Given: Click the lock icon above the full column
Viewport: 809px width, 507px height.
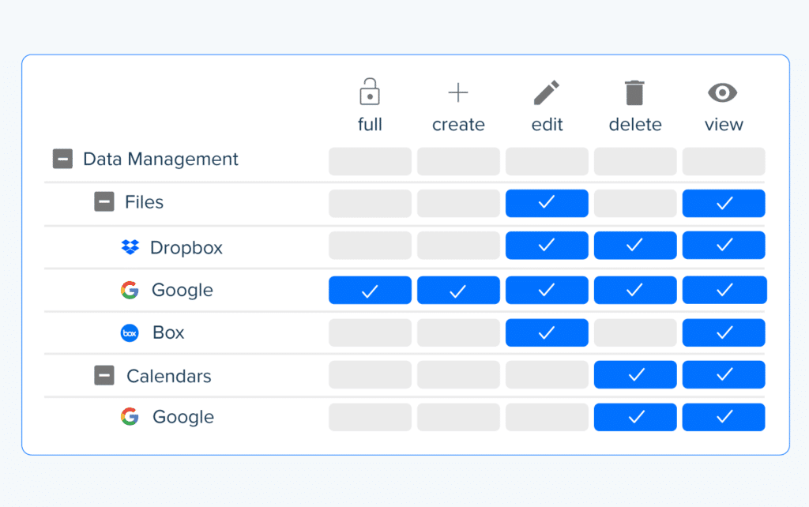Looking at the screenshot, I should coord(370,92).
